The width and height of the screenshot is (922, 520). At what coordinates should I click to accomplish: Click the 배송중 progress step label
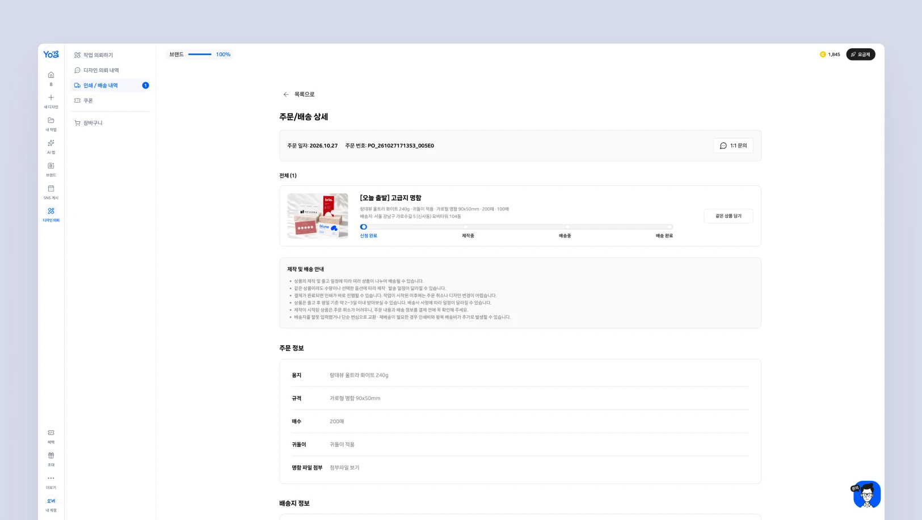point(565,236)
